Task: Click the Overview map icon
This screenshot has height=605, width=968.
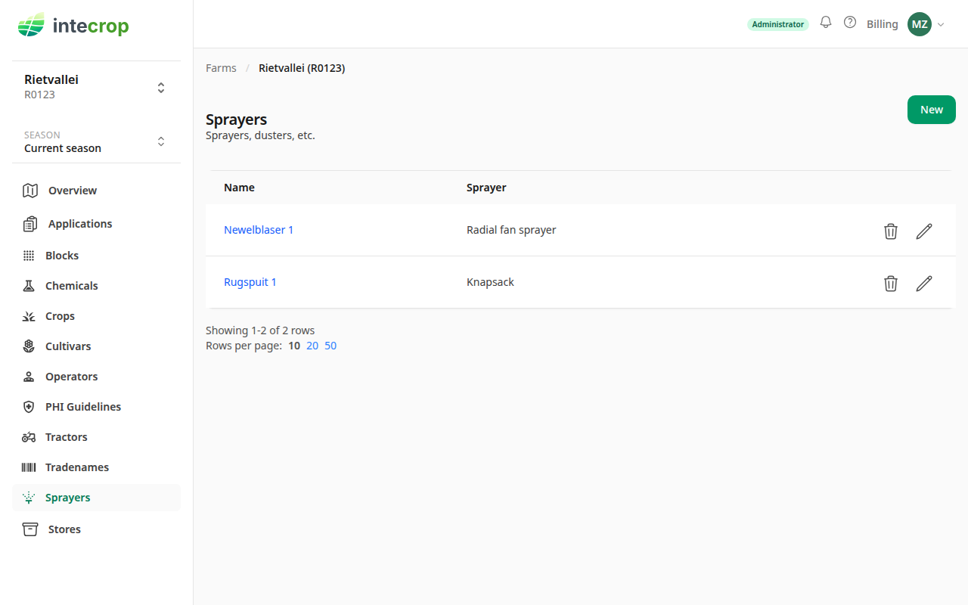Action: [30, 191]
